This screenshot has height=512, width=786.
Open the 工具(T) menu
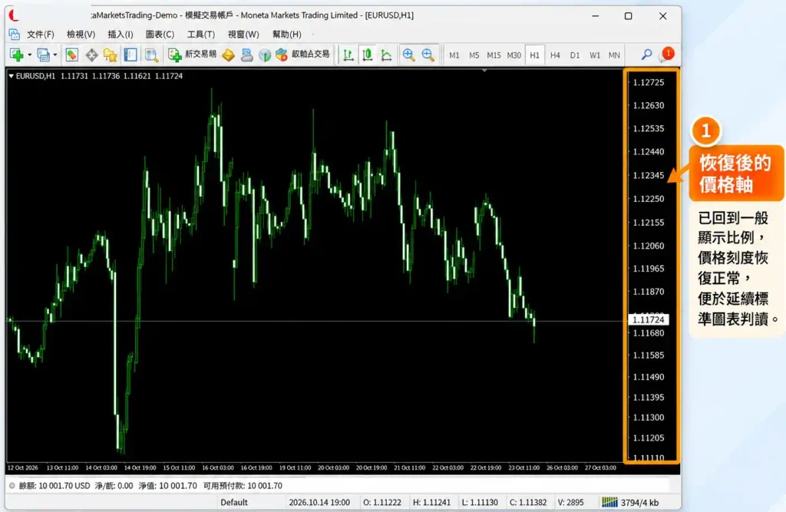[201, 34]
